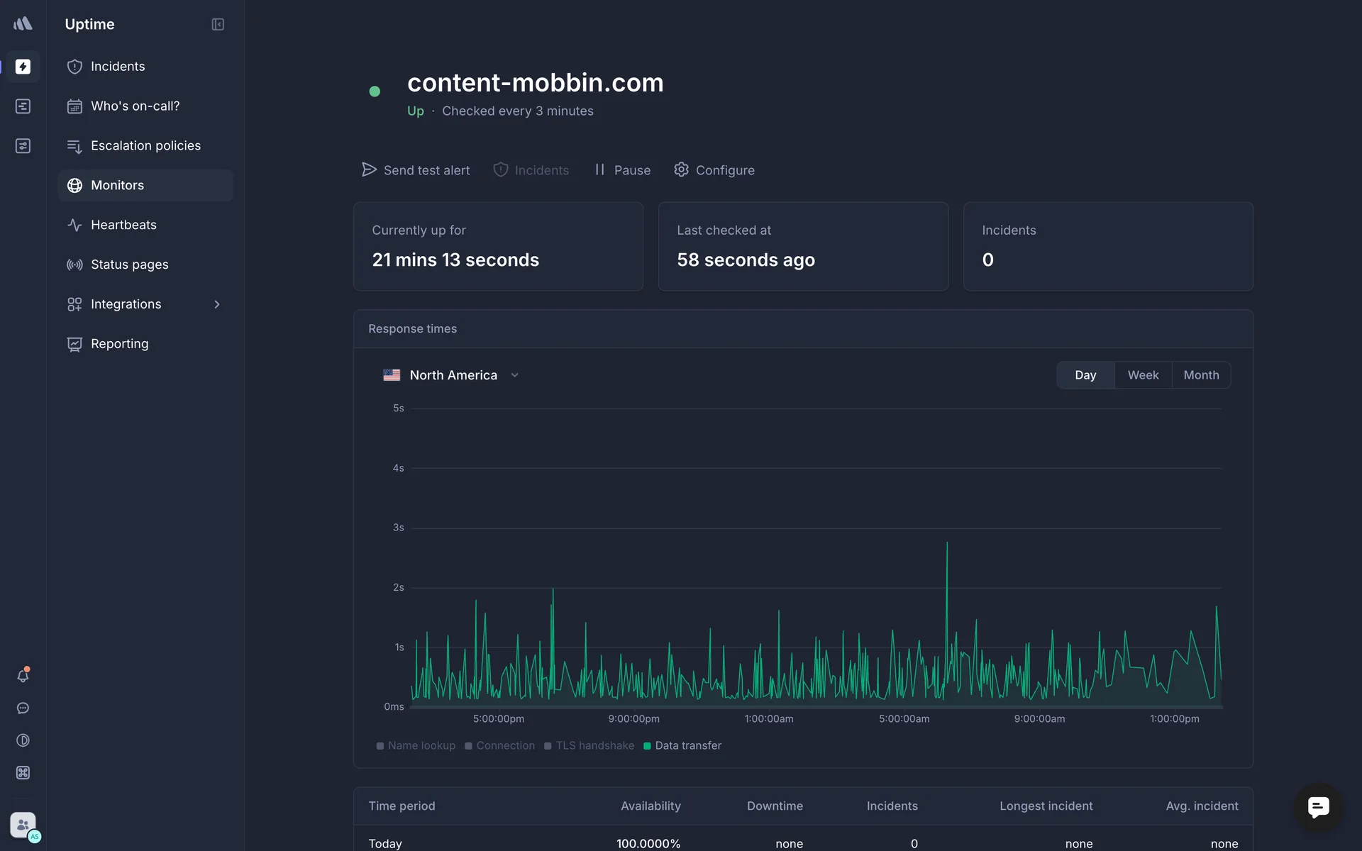
Task: Switch chart to Month view
Action: point(1201,375)
